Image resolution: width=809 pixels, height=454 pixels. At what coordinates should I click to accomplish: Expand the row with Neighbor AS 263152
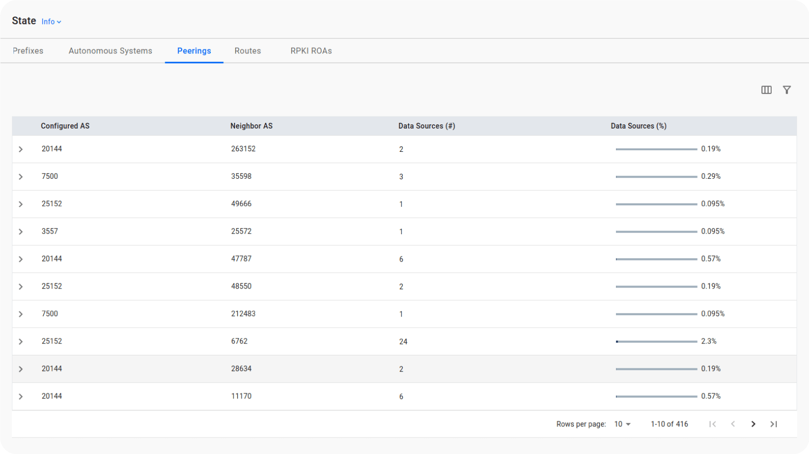coord(21,149)
